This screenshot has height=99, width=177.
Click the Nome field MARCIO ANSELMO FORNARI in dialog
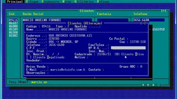pos(68,29)
